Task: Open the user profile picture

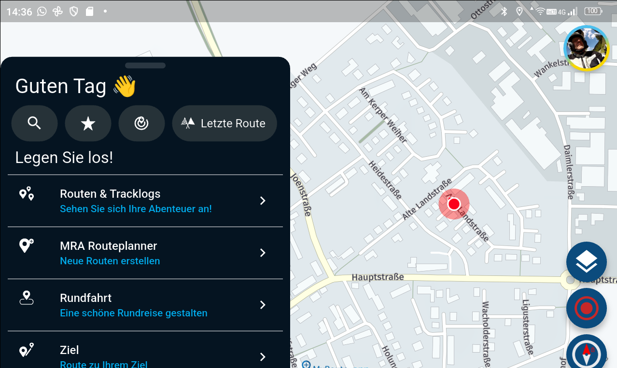Action: tap(586, 48)
